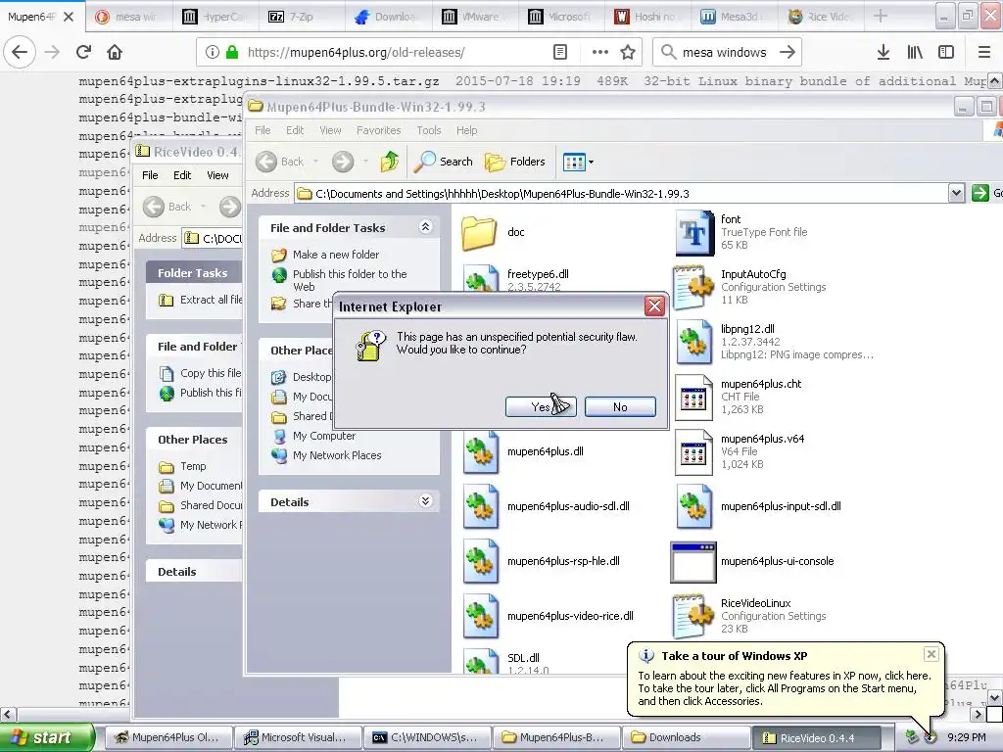Go back in the Firefox browser
Viewport: 1003px width, 752px height.
[x=20, y=52]
